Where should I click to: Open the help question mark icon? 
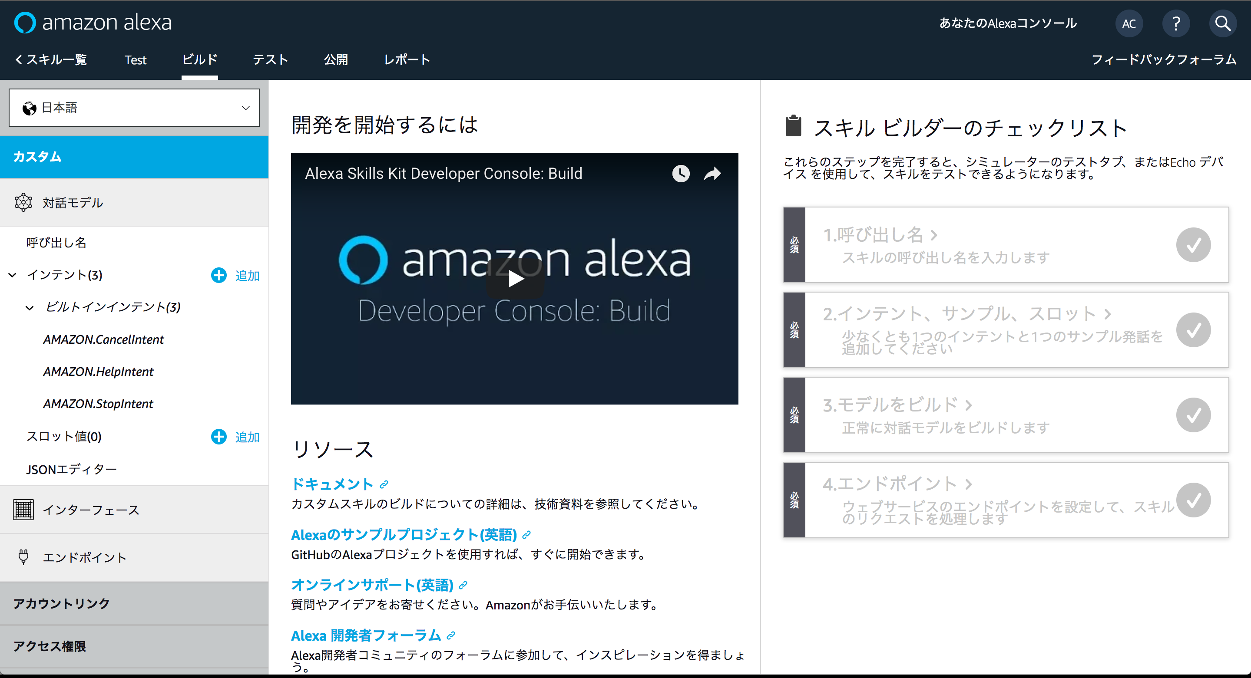(x=1176, y=23)
